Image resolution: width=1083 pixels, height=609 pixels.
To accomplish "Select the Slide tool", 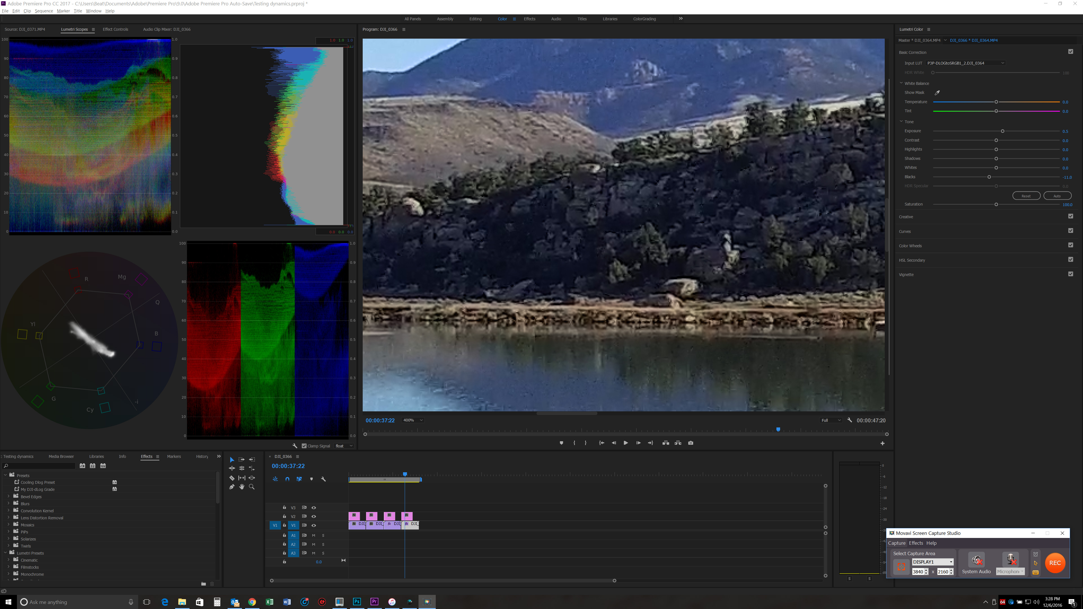I will point(252,478).
